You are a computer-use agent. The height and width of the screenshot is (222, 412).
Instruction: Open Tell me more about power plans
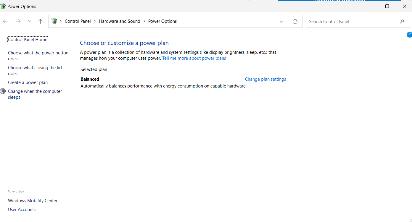click(x=194, y=58)
